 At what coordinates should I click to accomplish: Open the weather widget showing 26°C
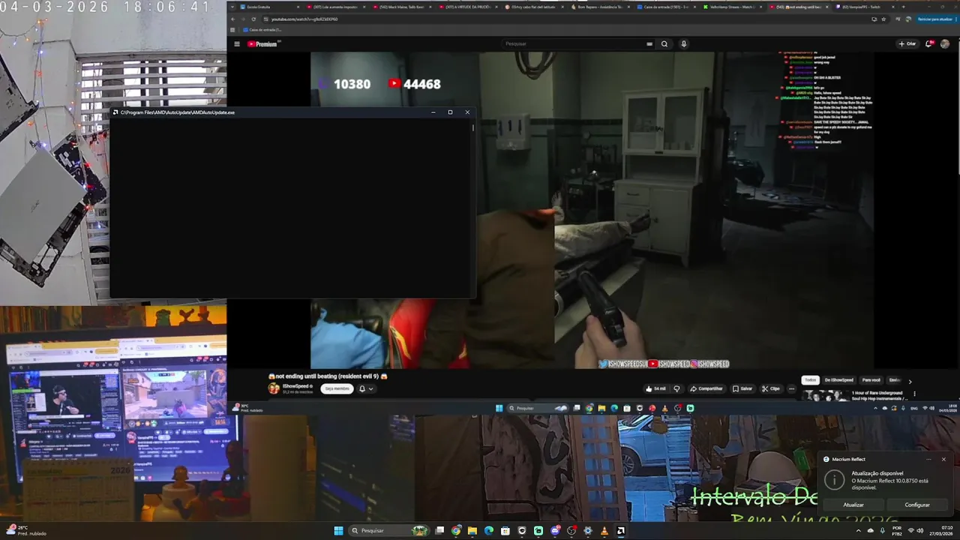click(25, 530)
